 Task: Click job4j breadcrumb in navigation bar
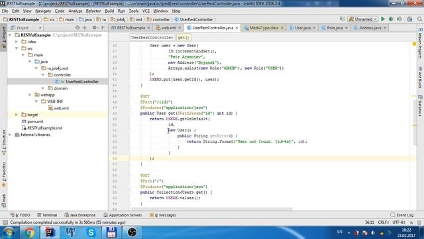[x=118, y=19]
